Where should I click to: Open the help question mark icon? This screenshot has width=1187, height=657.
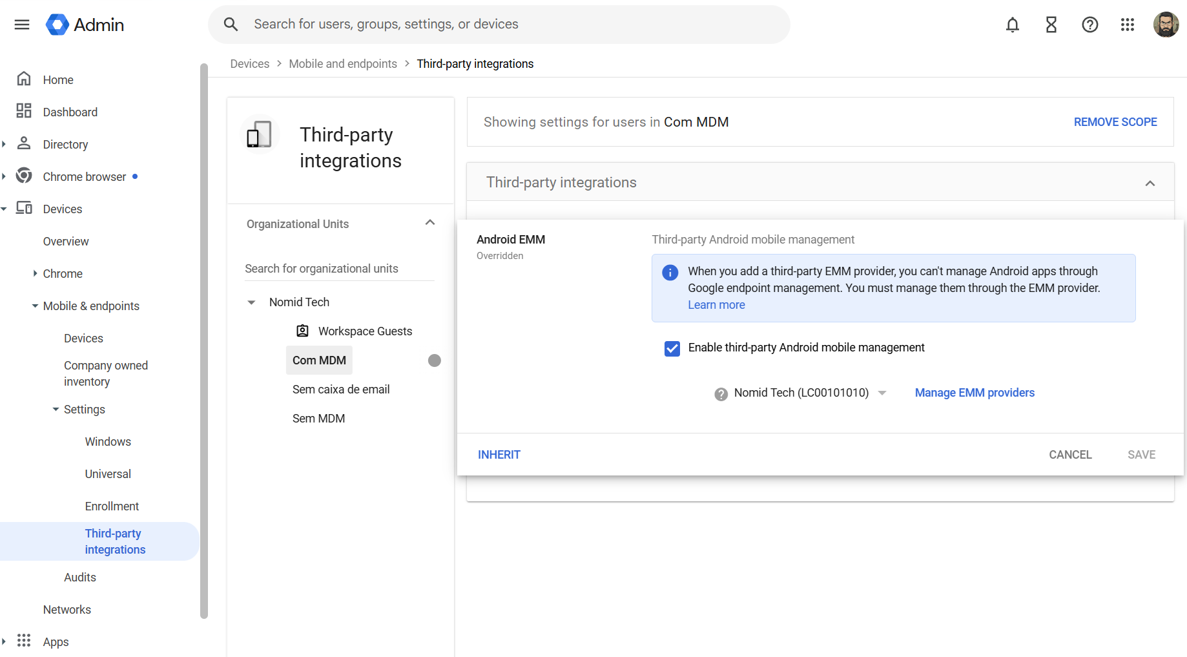point(1090,25)
